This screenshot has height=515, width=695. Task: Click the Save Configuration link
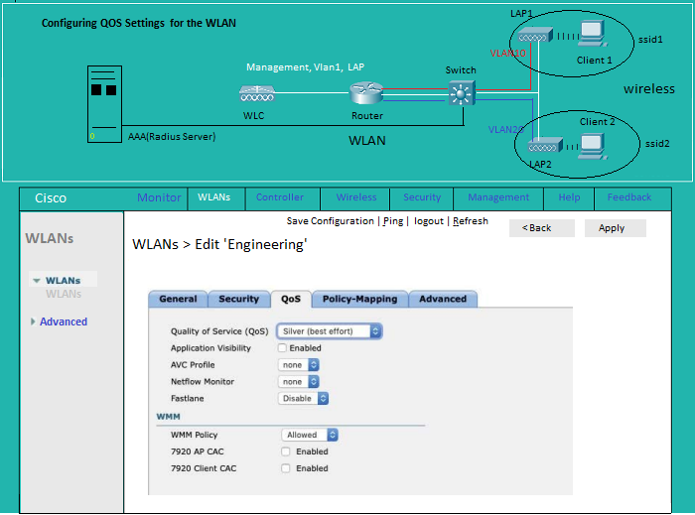[x=331, y=221]
